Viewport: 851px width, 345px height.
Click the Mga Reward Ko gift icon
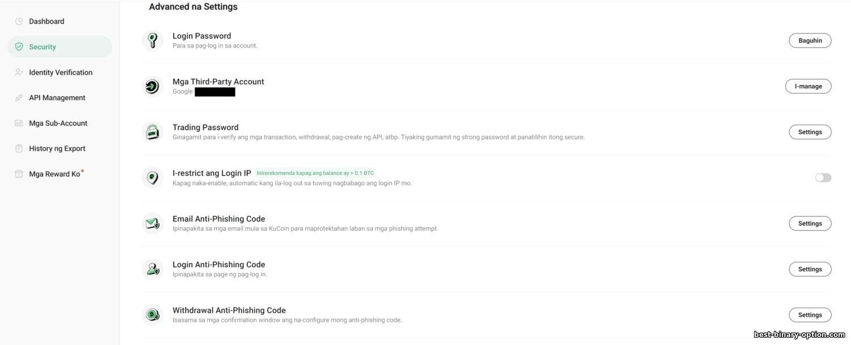(19, 174)
